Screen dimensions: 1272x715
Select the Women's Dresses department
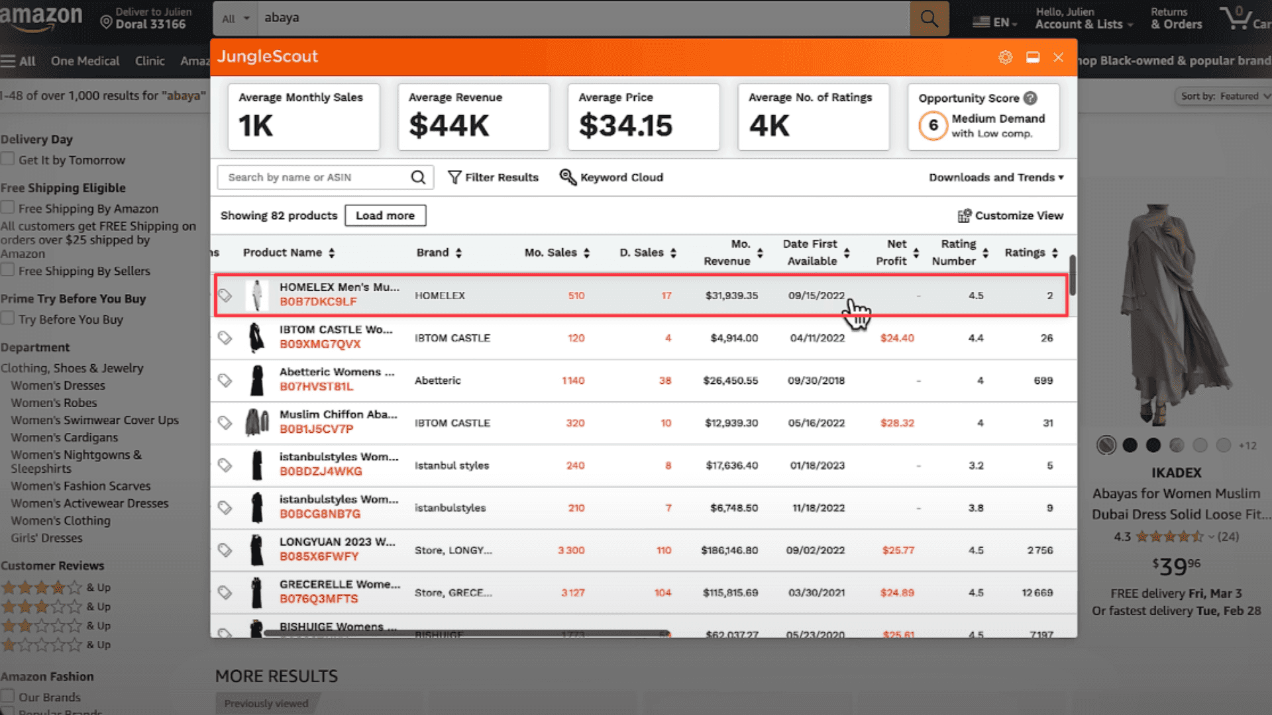point(58,385)
